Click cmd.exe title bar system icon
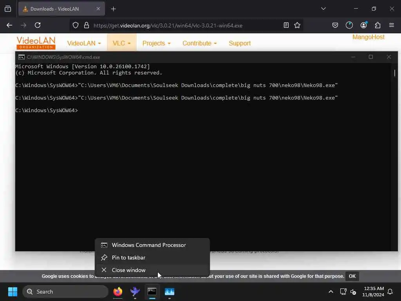Image resolution: width=401 pixels, height=301 pixels. 22,57
